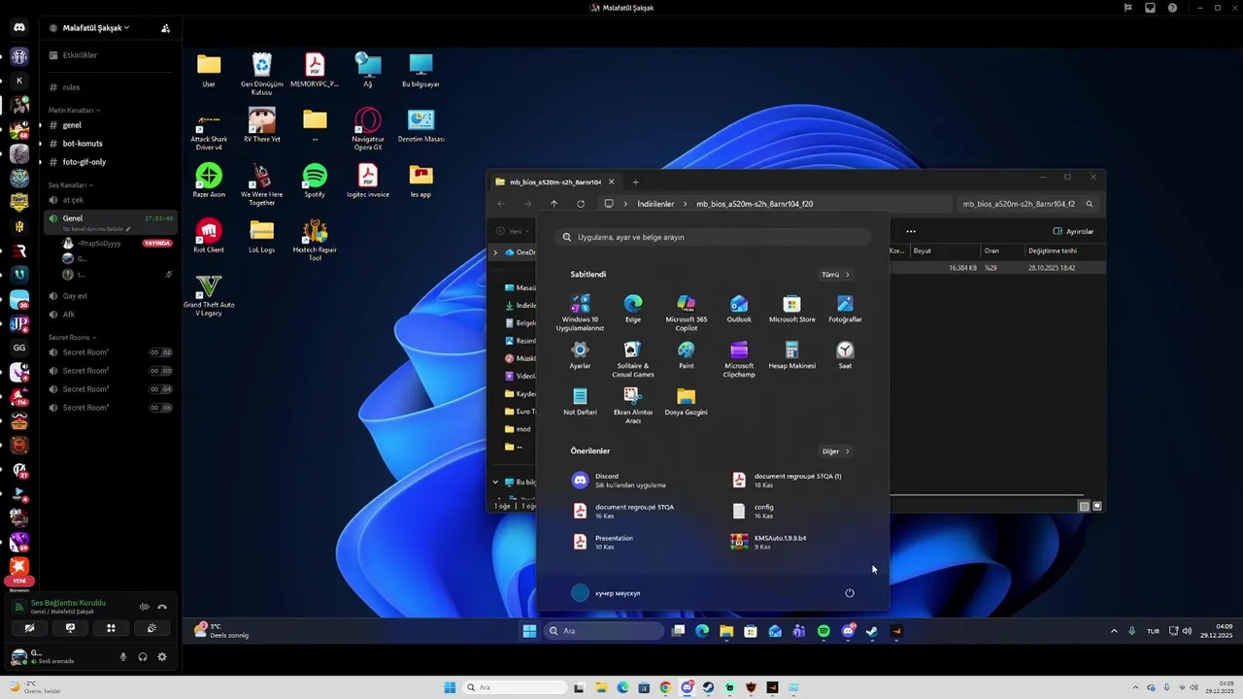Open Malafatül Şakşak server dropdown menu
This screenshot has width=1243, height=699.
96,28
